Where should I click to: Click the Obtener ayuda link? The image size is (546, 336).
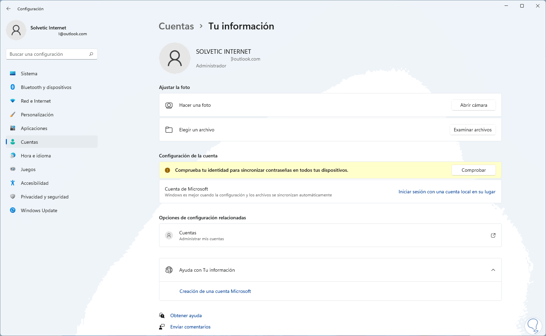[x=186, y=315]
